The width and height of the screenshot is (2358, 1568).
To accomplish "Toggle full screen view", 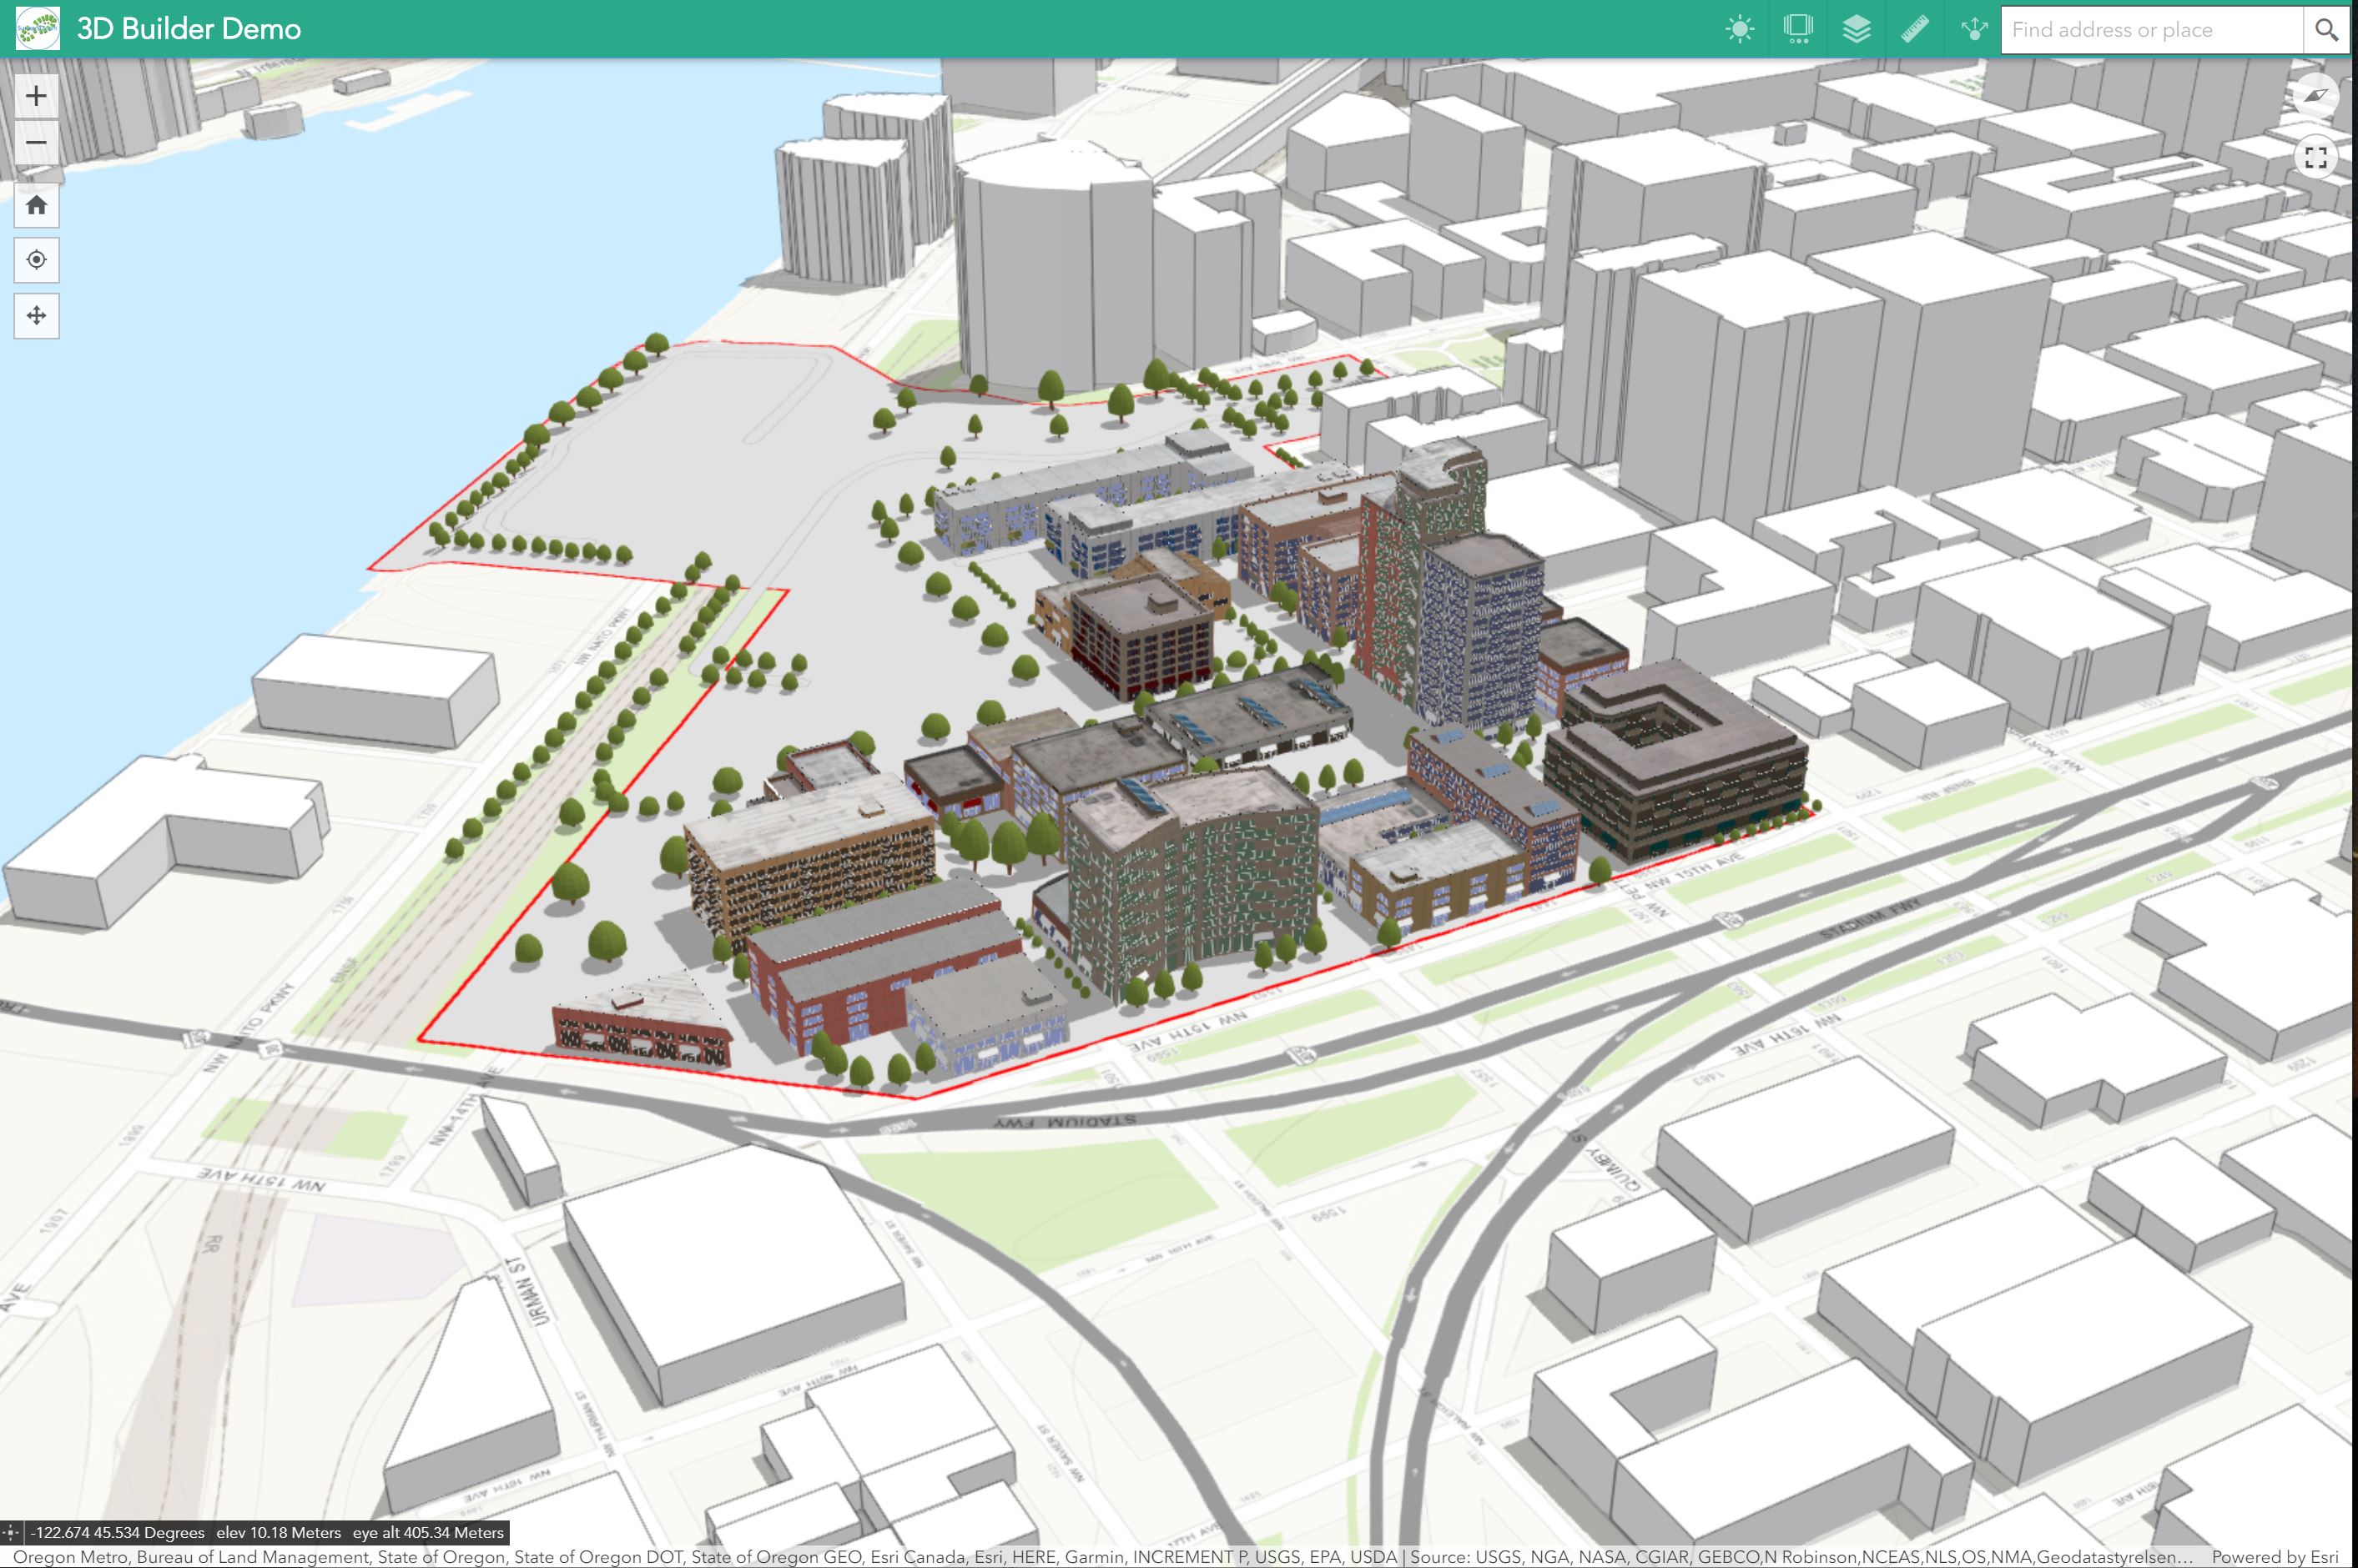I will coord(2315,157).
